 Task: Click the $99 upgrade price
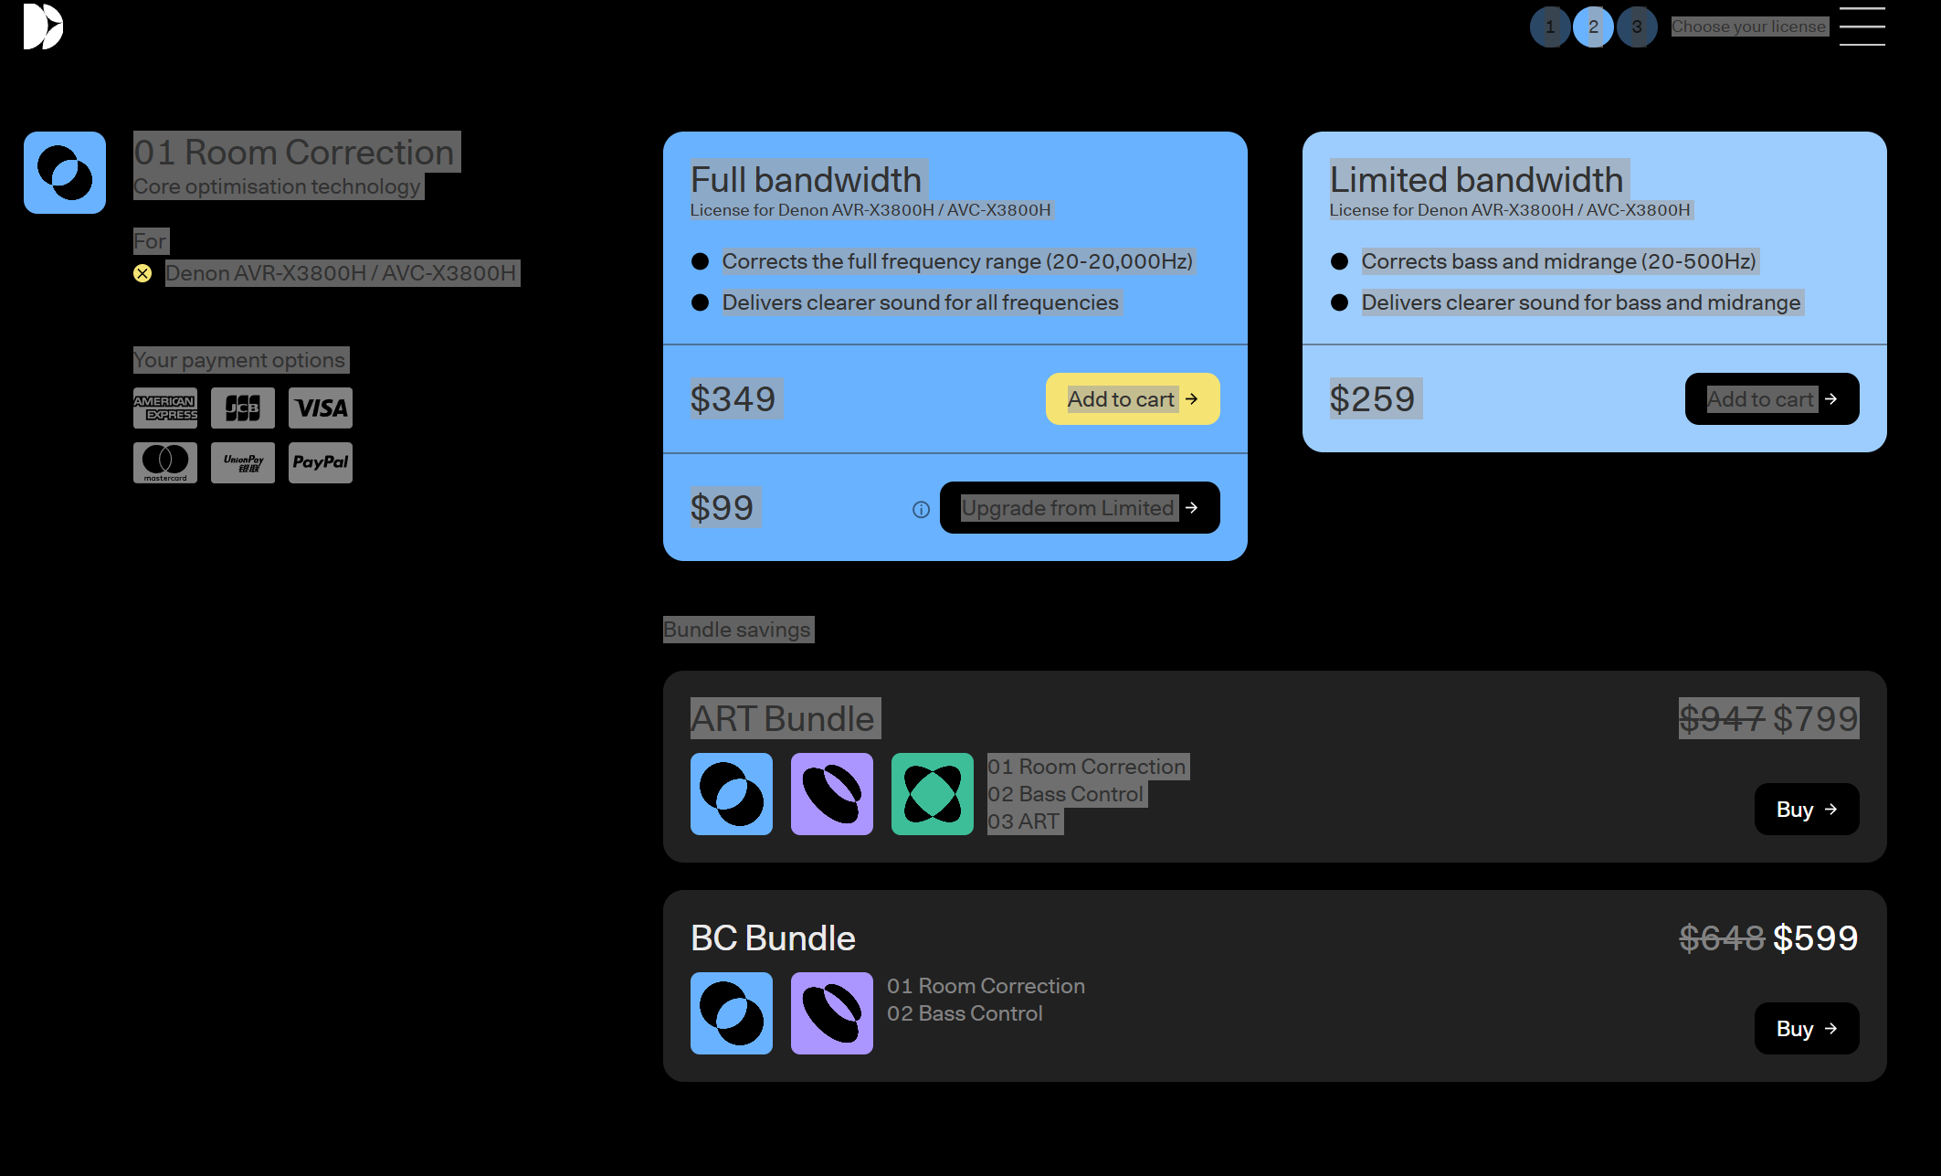[x=722, y=508]
